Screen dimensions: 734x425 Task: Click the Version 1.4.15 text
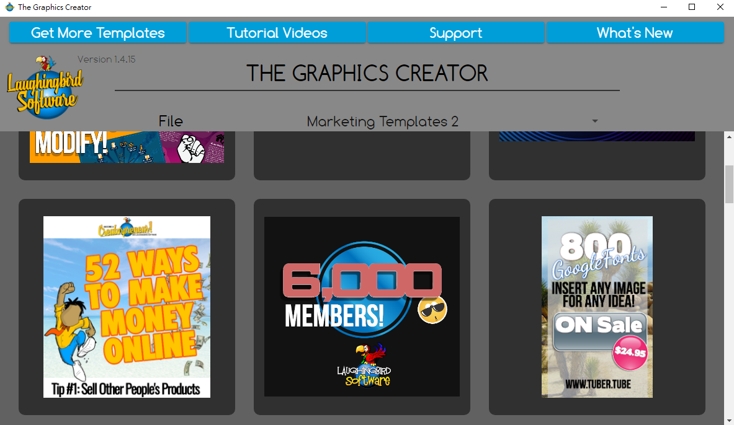coord(106,59)
